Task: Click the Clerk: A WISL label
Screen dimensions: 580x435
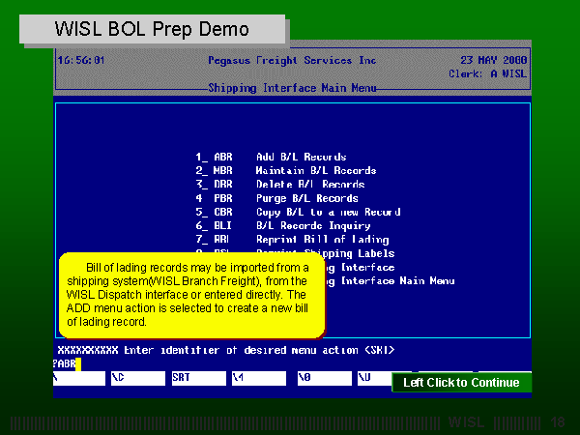Action: [488, 73]
